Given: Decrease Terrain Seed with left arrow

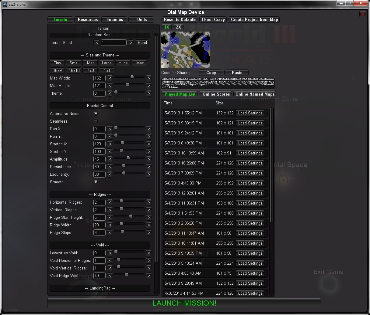Looking at the screenshot, I should (96, 43).
